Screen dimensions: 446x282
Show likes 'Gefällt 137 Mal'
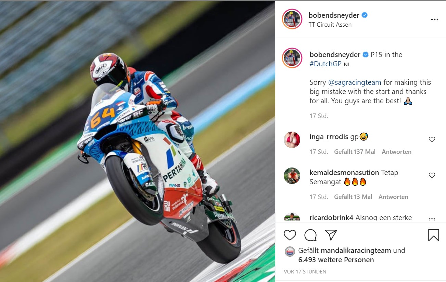click(355, 152)
